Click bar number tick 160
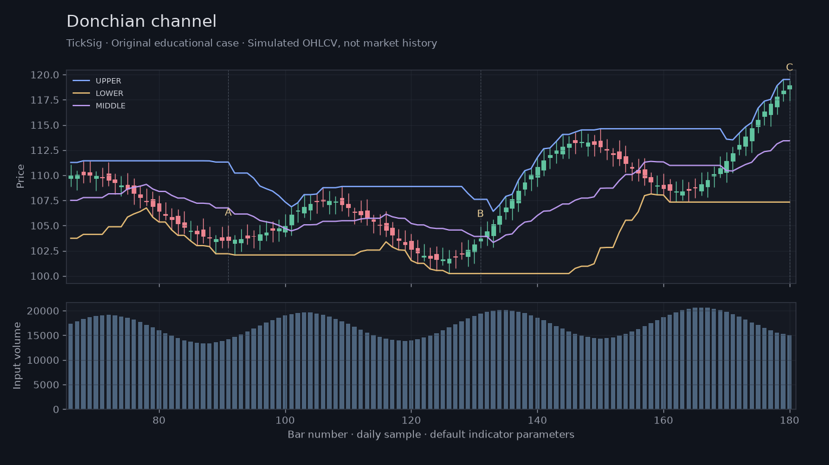 tap(663, 420)
